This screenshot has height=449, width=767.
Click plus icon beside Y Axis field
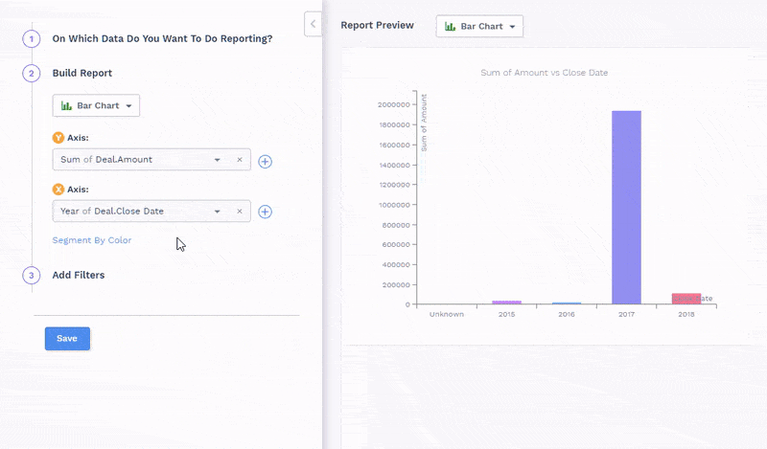pyautogui.click(x=266, y=161)
